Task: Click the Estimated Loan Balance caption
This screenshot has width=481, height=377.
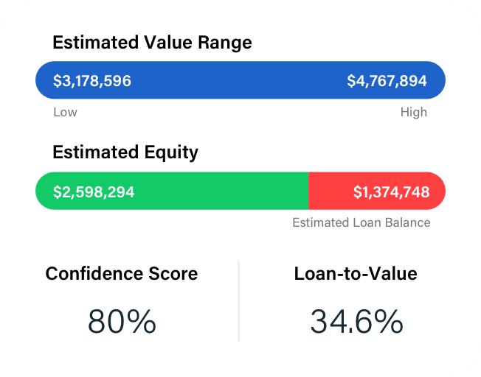Action: click(361, 222)
